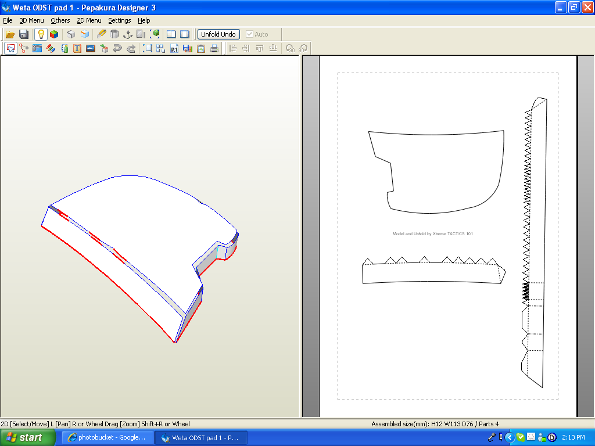Viewport: 595px width, 446px height.
Task: Toggle the Auto checkbox
Action: (250, 34)
